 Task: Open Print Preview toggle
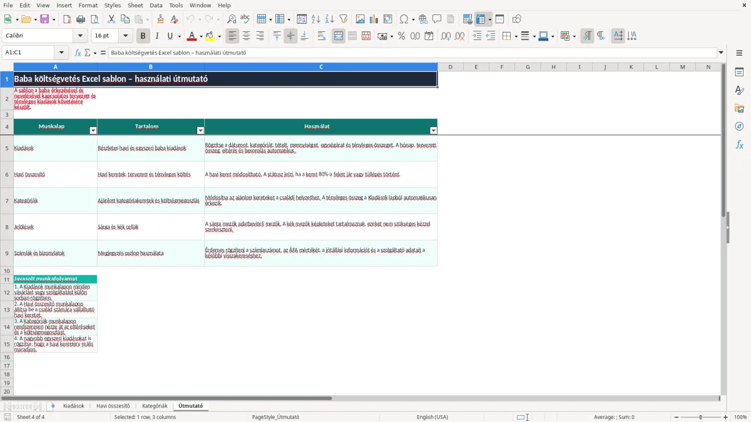coord(95,19)
